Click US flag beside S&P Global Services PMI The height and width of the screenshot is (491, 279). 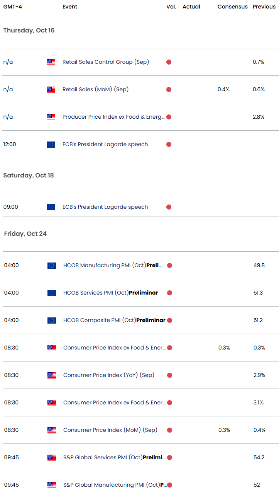52,457
